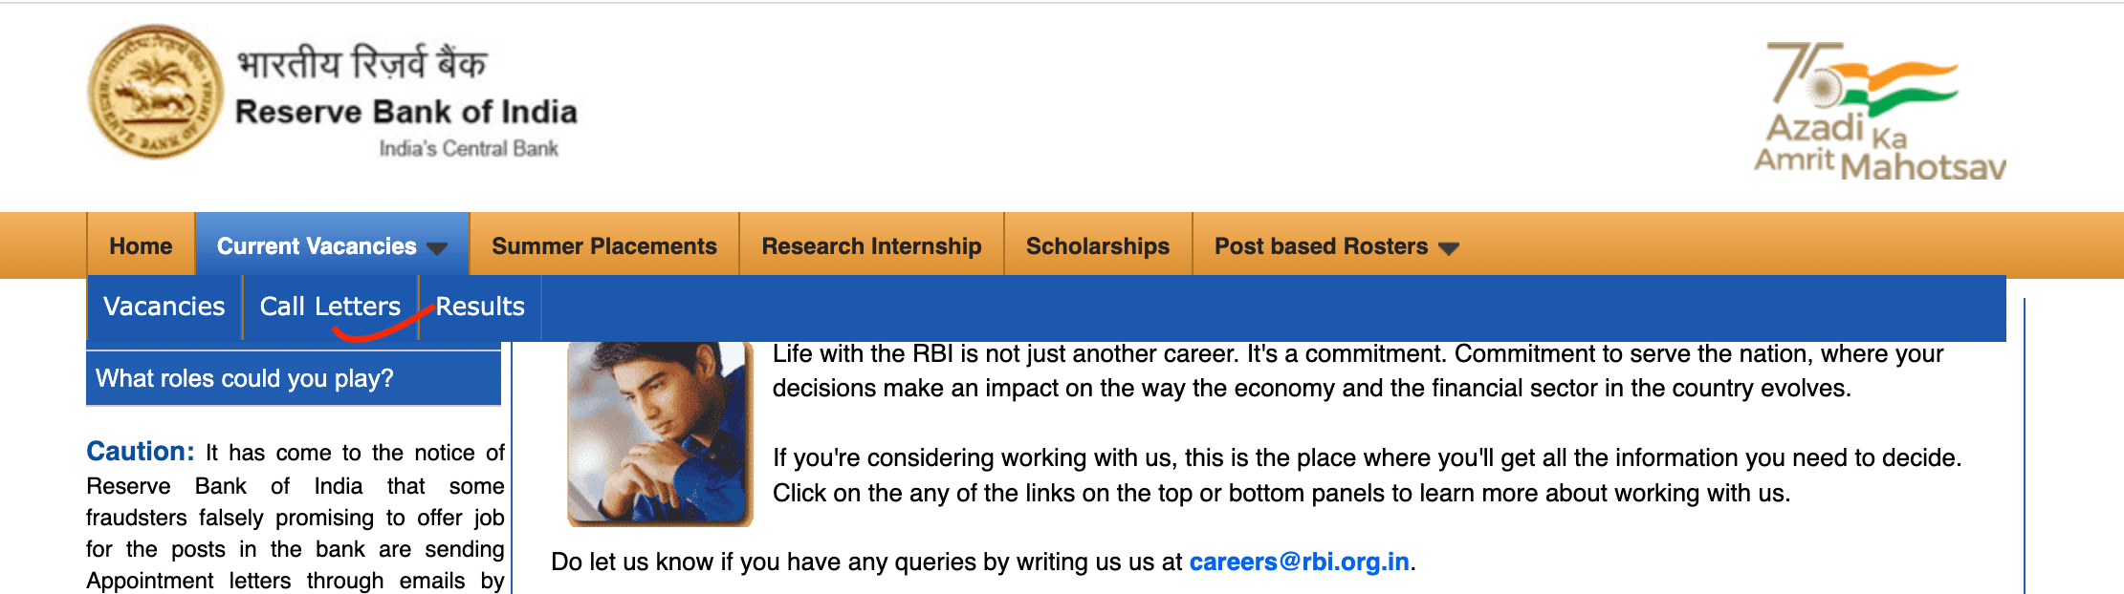Viewport: 2124px width, 594px height.
Task: Click the photo of the thoughtful man
Action: [x=660, y=434]
